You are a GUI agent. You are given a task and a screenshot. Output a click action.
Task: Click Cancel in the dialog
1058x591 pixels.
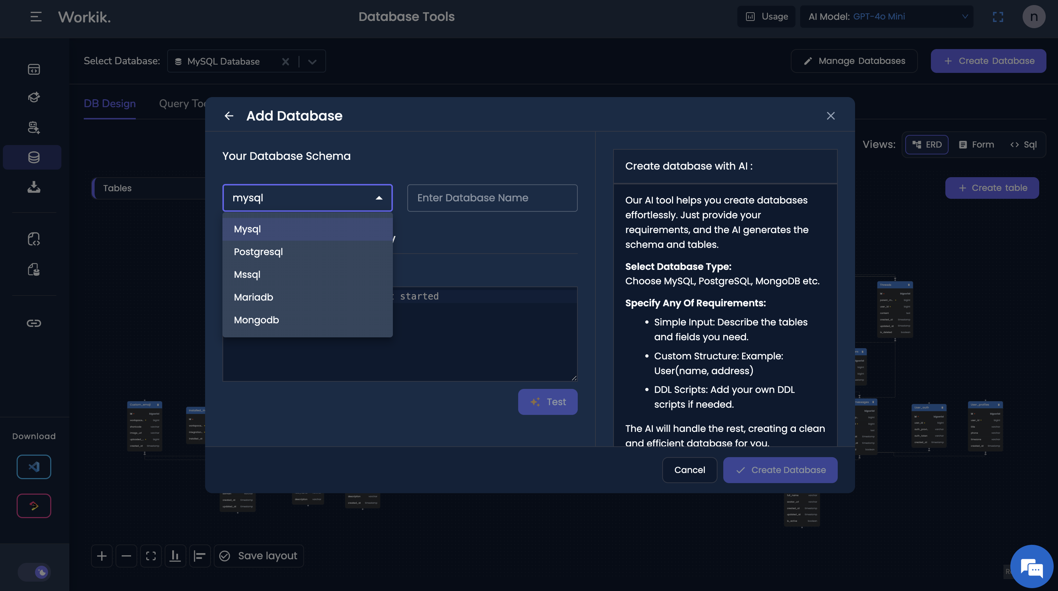(690, 470)
